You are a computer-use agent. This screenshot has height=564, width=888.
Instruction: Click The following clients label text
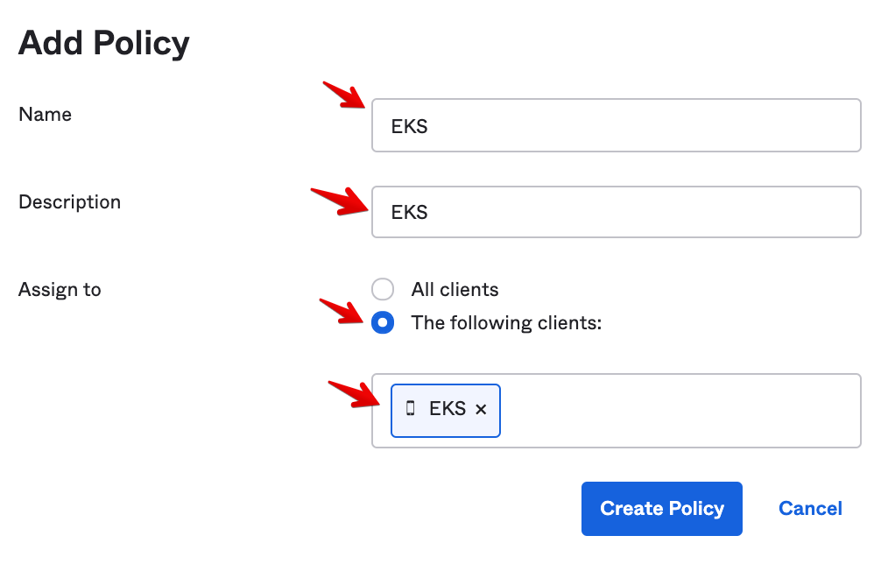[506, 322]
